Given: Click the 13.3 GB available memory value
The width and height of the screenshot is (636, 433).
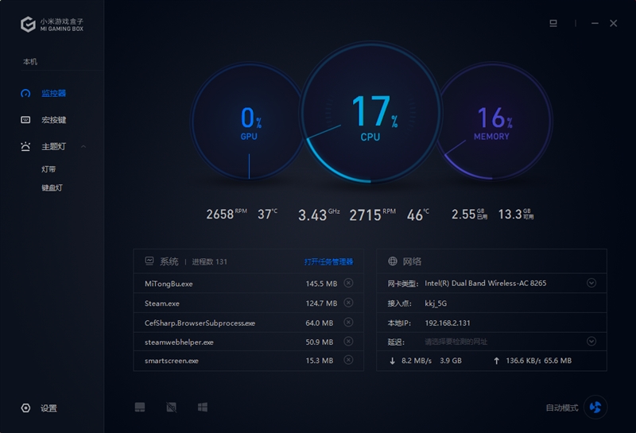Looking at the screenshot, I should (516, 214).
